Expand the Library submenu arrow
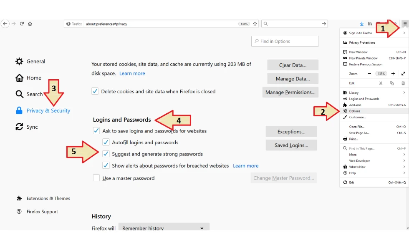This screenshot has width=409, height=250. (404, 92)
